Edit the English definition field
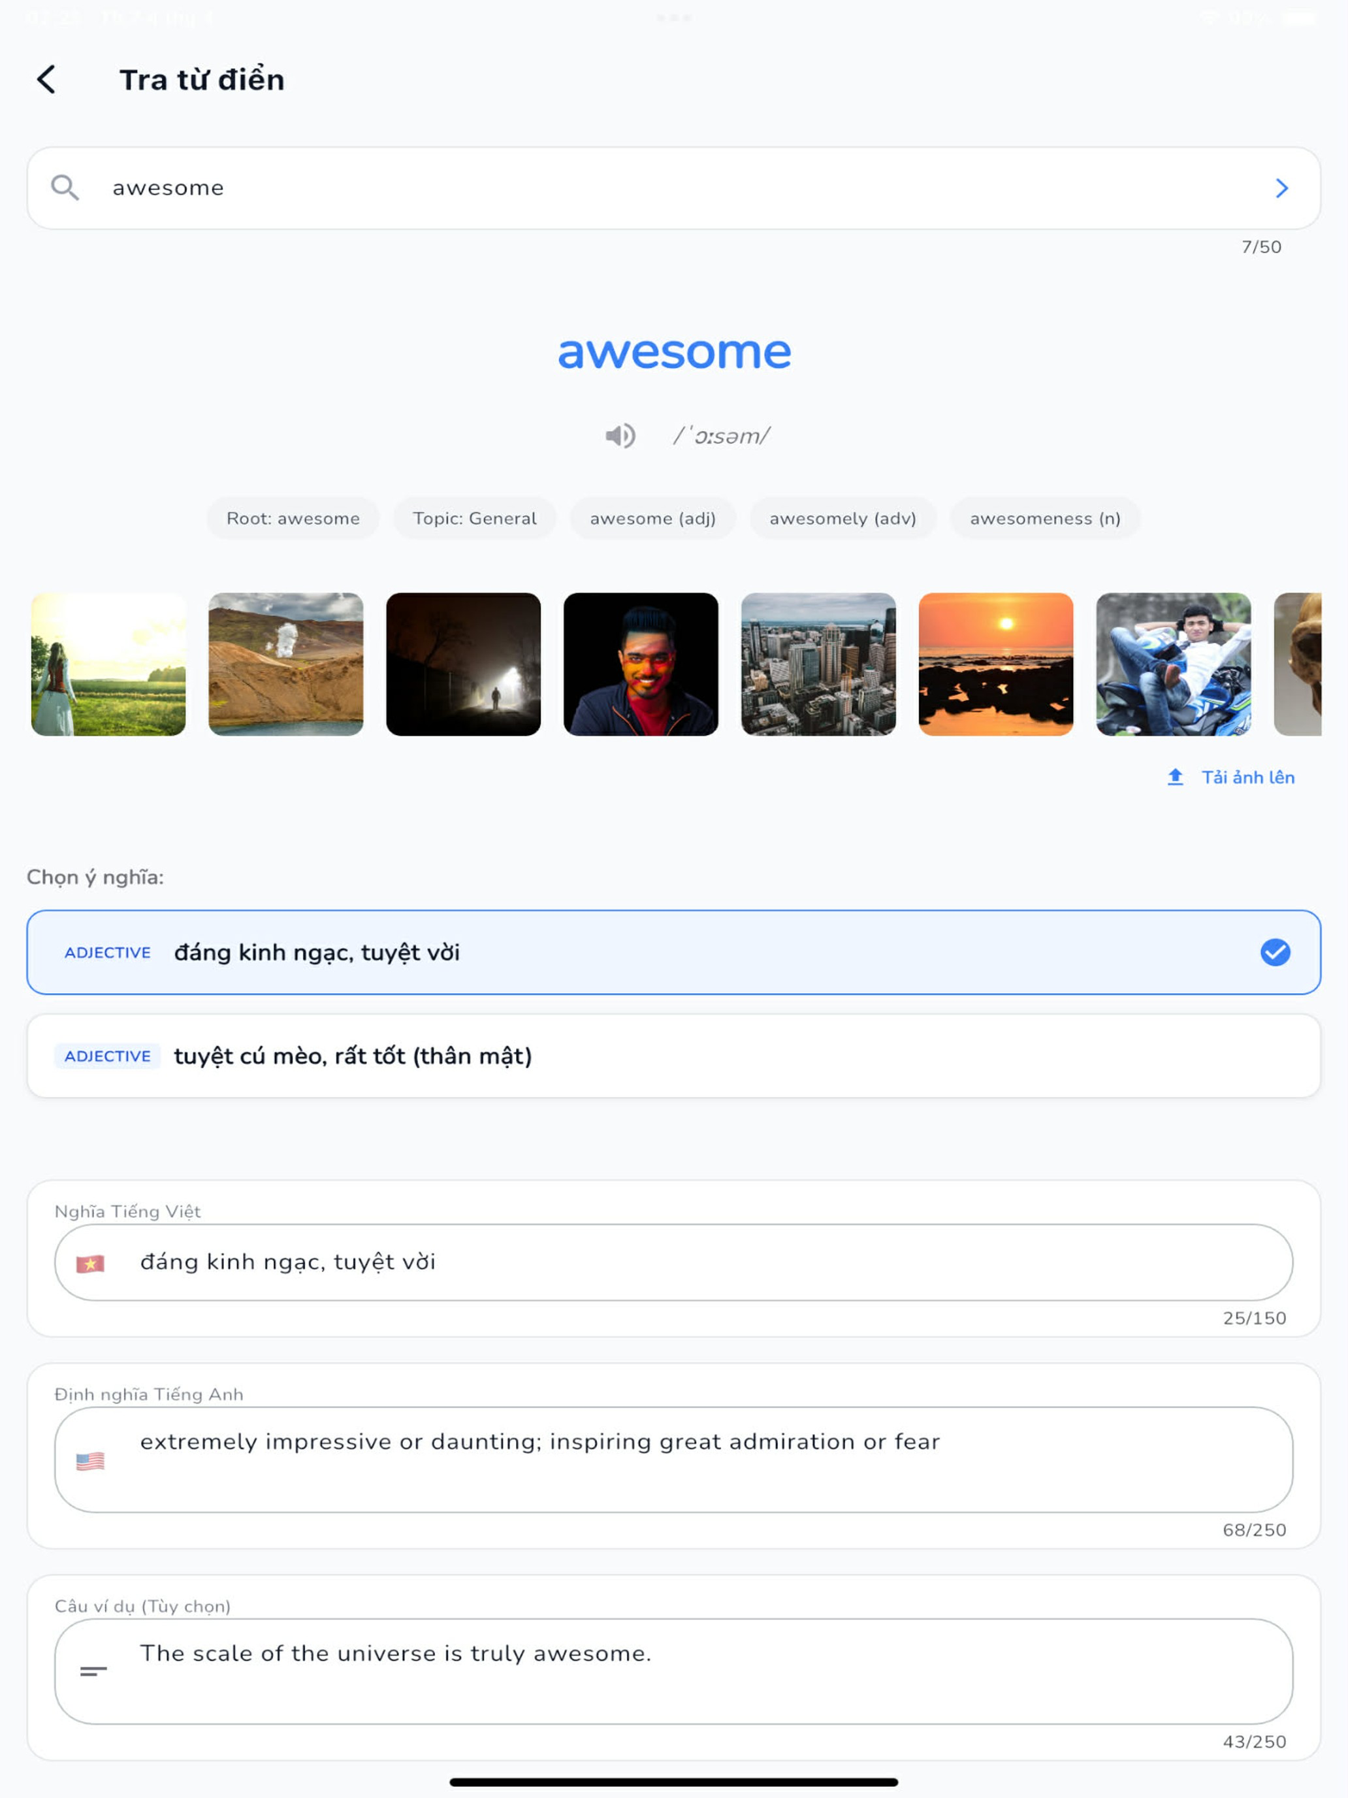The image size is (1348, 1798). [673, 1460]
